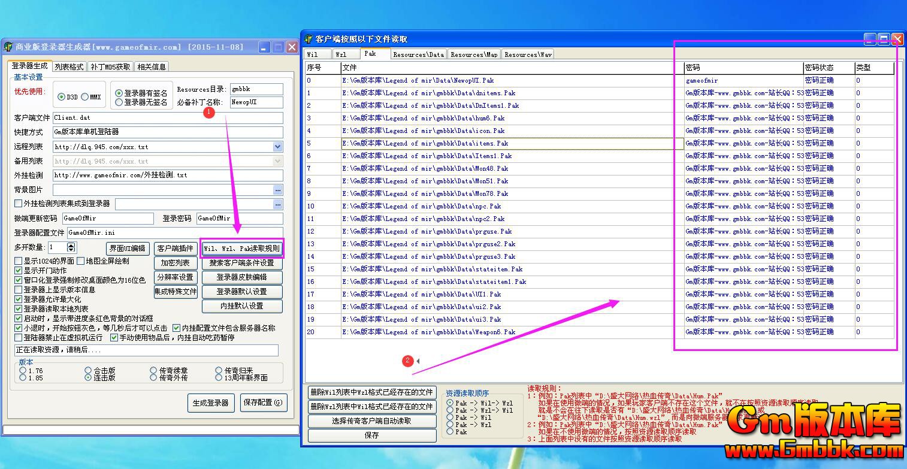Image resolution: width=907 pixels, height=469 pixels.
Task: Minimize the 商业版登录器生成器 window
Action: (x=264, y=47)
